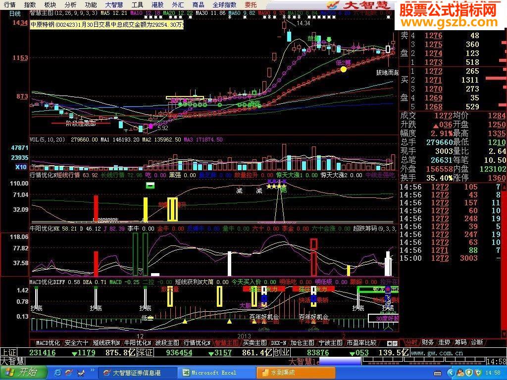The width and height of the screenshot is (507, 380).
Task: Open the 财务 side panel tab
Action: tap(427, 342)
